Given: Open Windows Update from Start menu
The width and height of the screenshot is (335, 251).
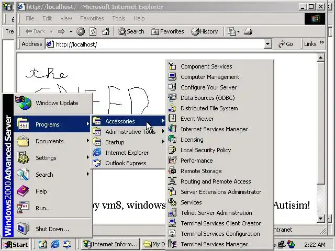Looking at the screenshot, I should (x=52, y=103).
